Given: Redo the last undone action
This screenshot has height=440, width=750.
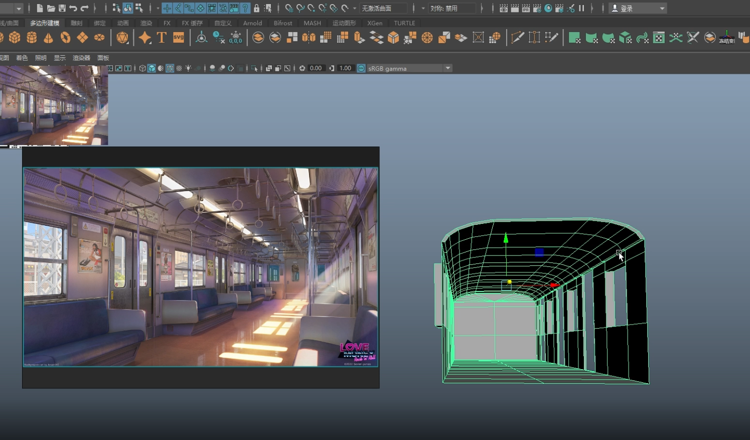Looking at the screenshot, I should [84, 8].
